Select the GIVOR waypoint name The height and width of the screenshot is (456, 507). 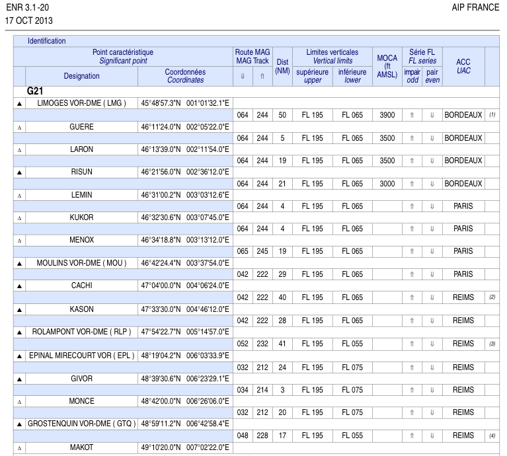coord(81,379)
